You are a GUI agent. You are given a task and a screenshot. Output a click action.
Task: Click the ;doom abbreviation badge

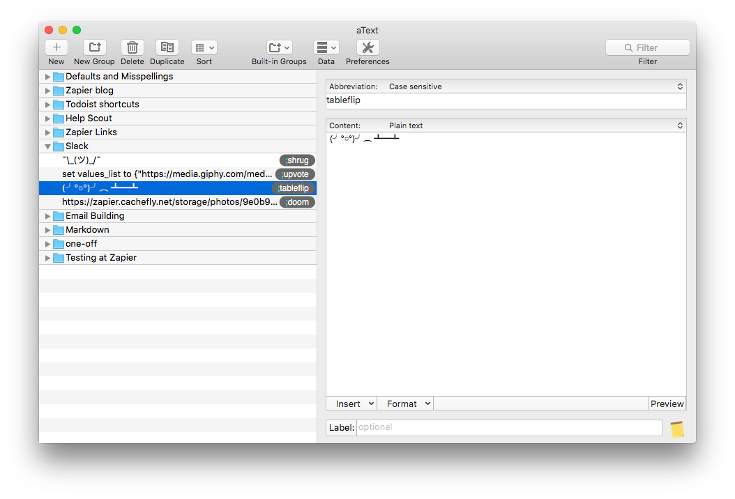click(x=297, y=202)
